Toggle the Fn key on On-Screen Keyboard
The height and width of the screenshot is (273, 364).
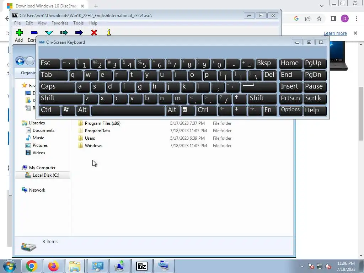click(x=270, y=111)
